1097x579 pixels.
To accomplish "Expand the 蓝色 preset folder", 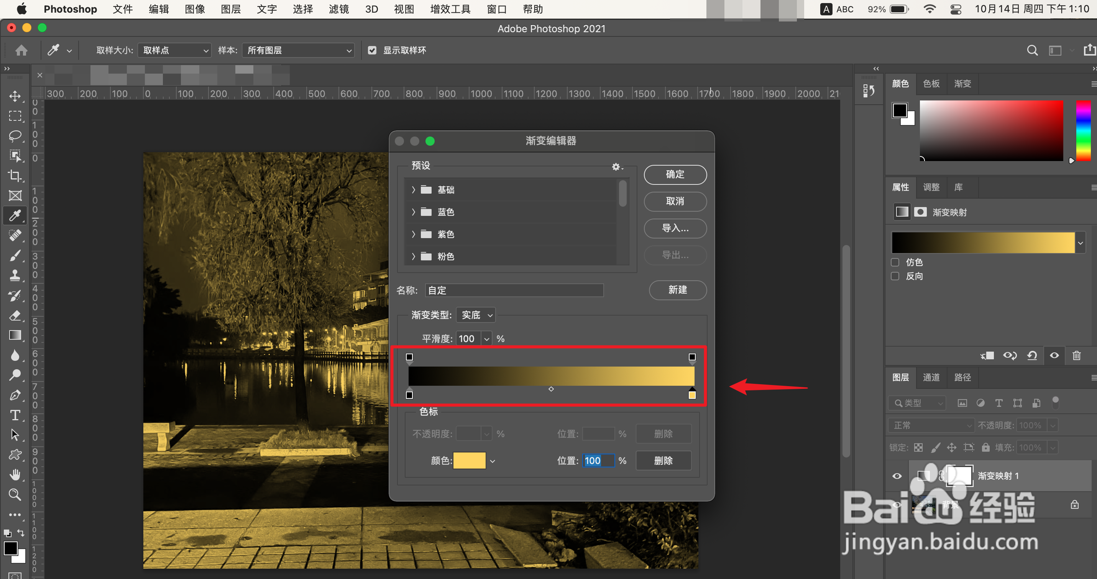I will point(413,212).
